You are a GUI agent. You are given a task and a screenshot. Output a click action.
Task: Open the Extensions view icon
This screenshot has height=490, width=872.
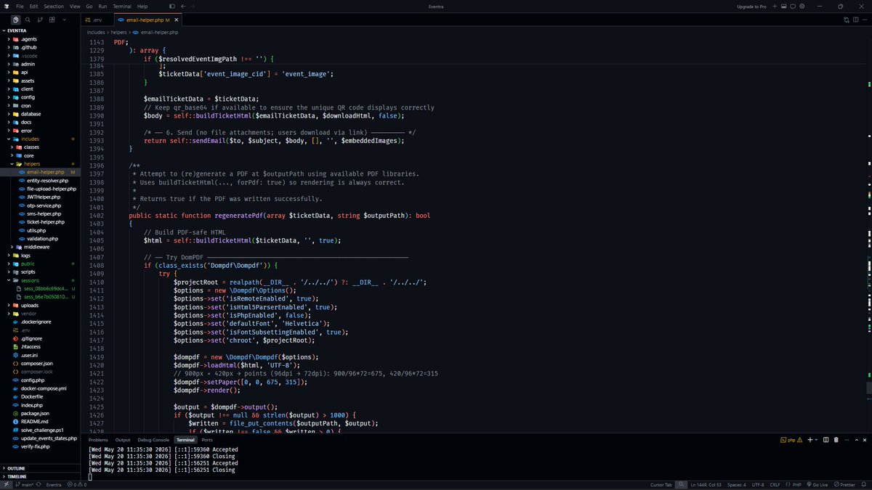pos(53,20)
